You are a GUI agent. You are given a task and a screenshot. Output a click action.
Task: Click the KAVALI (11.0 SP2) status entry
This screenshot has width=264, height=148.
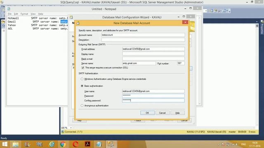tap(196, 132)
